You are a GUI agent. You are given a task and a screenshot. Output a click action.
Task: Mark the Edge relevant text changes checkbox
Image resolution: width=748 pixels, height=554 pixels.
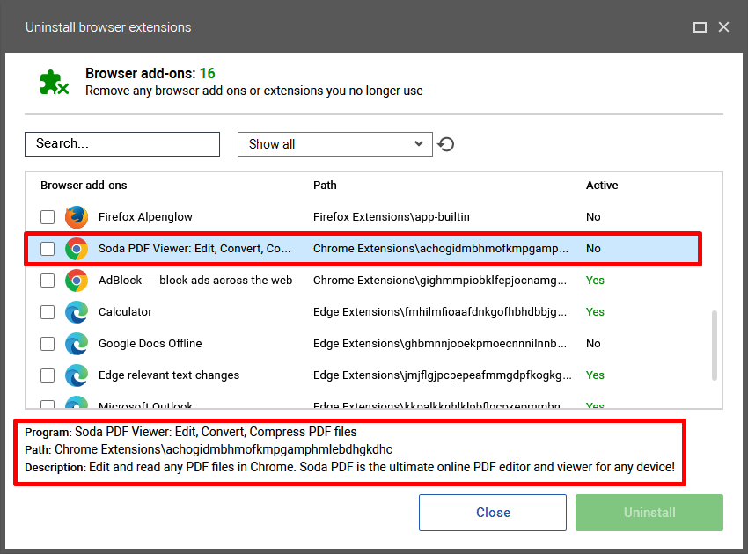pyautogui.click(x=48, y=375)
